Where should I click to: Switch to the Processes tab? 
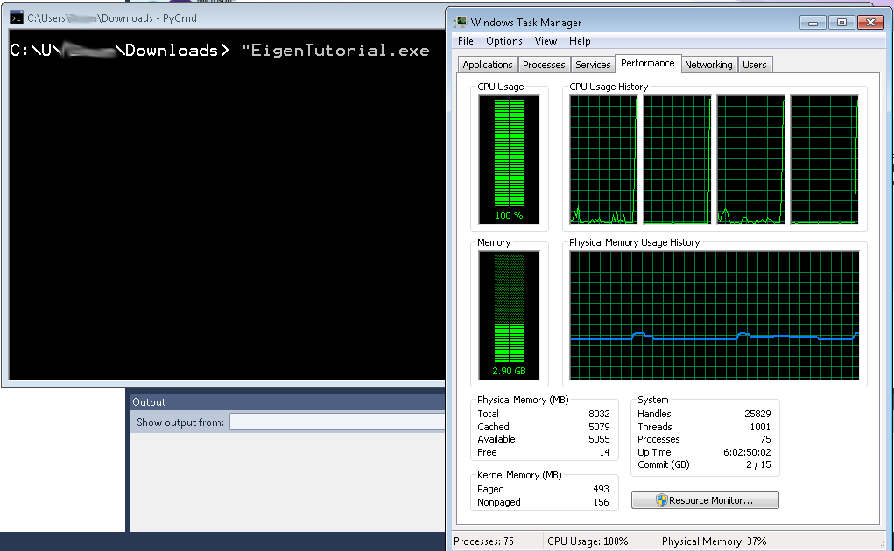click(x=544, y=65)
